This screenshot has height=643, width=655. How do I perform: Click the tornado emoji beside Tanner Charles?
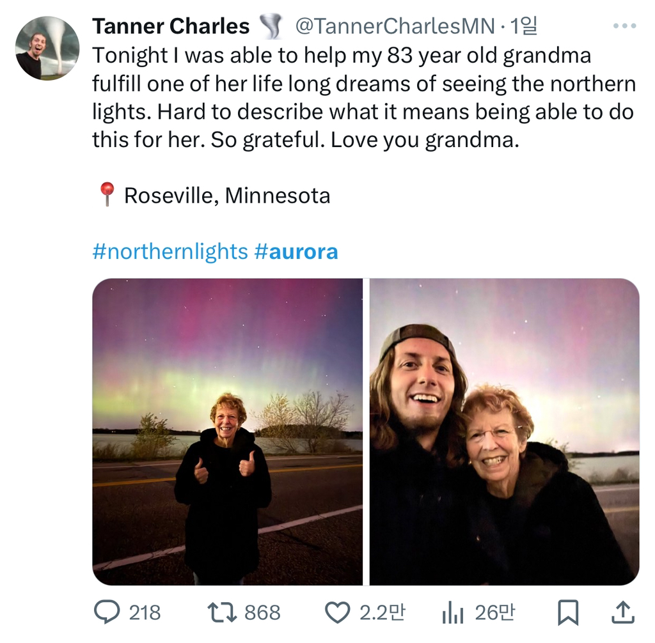click(271, 27)
